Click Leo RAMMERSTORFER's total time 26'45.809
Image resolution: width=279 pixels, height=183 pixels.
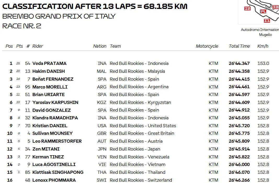[239, 141]
